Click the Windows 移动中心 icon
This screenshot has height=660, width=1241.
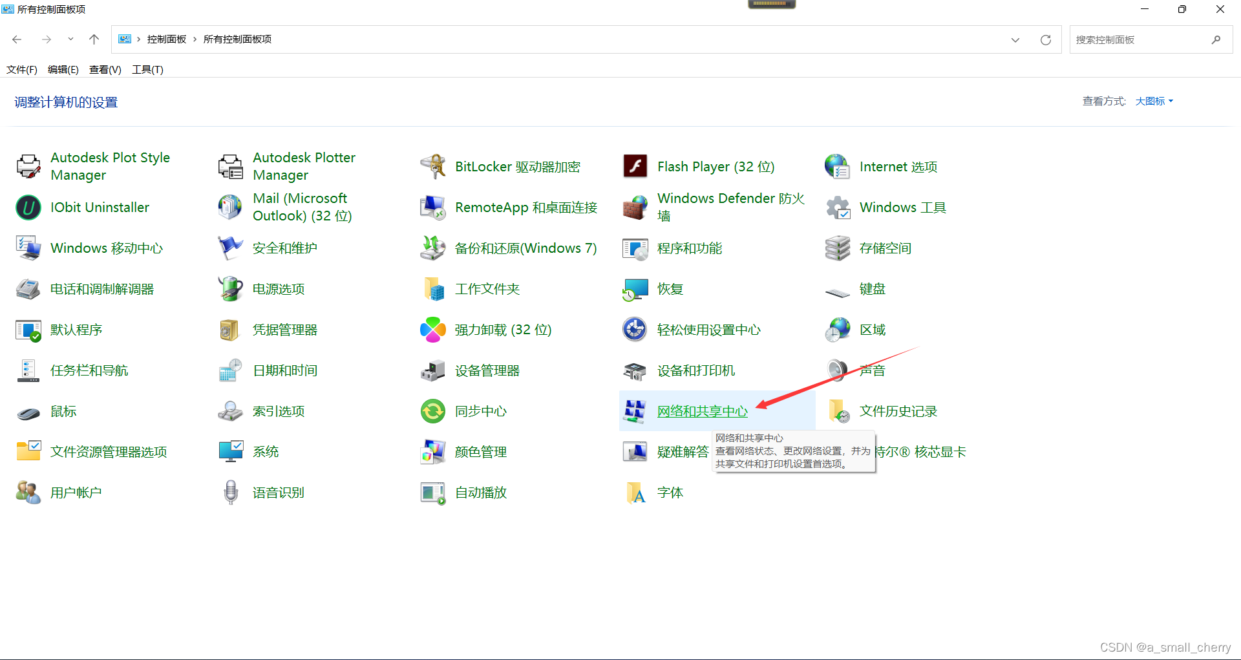28,248
